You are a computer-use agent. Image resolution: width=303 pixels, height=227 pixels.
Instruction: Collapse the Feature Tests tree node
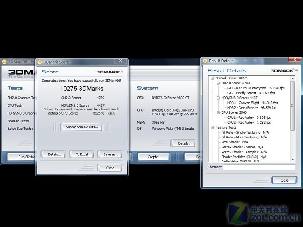coord(212,127)
